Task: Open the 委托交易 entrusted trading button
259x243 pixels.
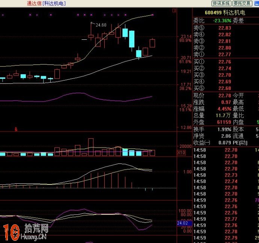Action: (242, 3)
